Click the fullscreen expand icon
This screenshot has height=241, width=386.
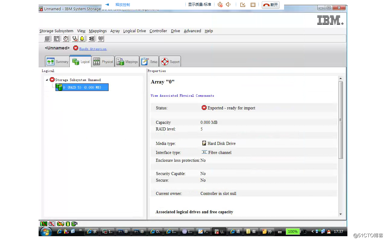coord(253,5)
